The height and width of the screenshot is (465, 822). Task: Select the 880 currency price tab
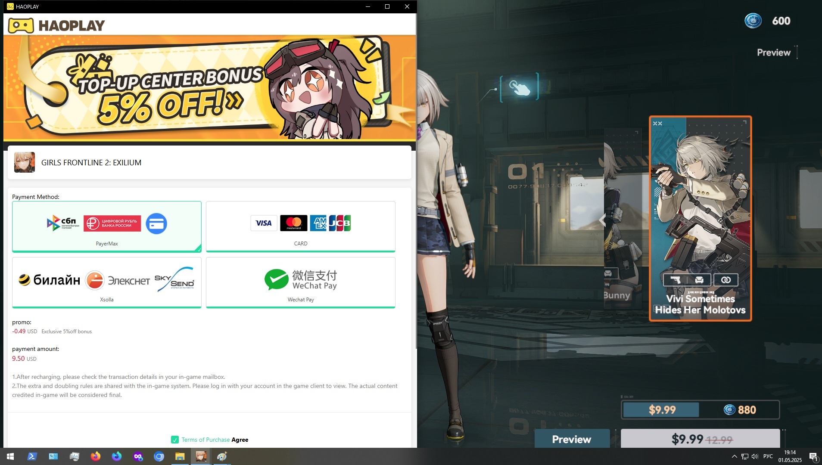pyautogui.click(x=740, y=410)
